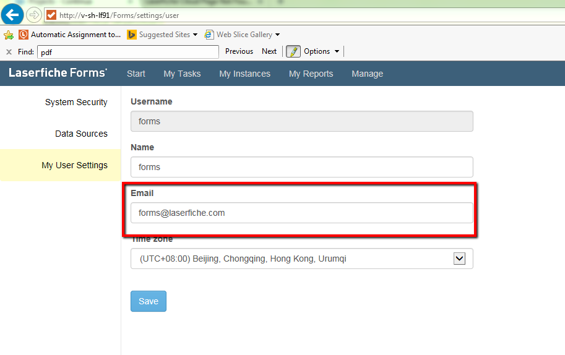565x355 pixels.
Task: Switch to My Reports tab
Action: pos(311,74)
